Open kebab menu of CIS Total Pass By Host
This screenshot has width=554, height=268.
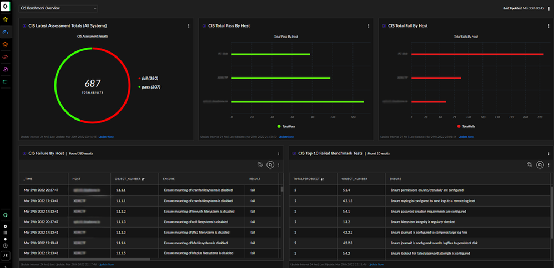tap(369, 25)
